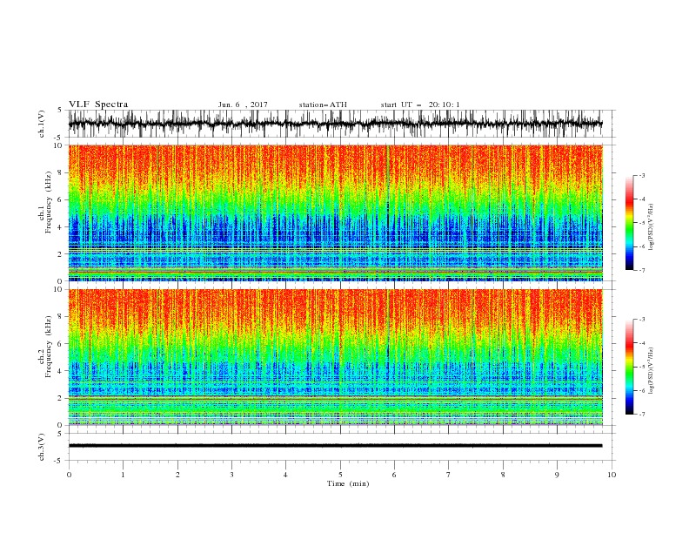
Task: Click the ch.2 spectrogram color bar
Action: 629,367
